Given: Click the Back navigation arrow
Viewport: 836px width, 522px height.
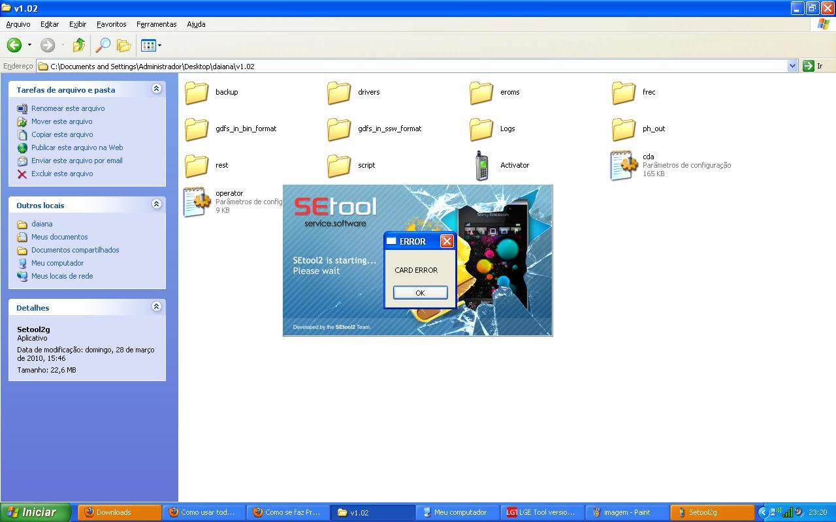Looking at the screenshot, I should 14,45.
